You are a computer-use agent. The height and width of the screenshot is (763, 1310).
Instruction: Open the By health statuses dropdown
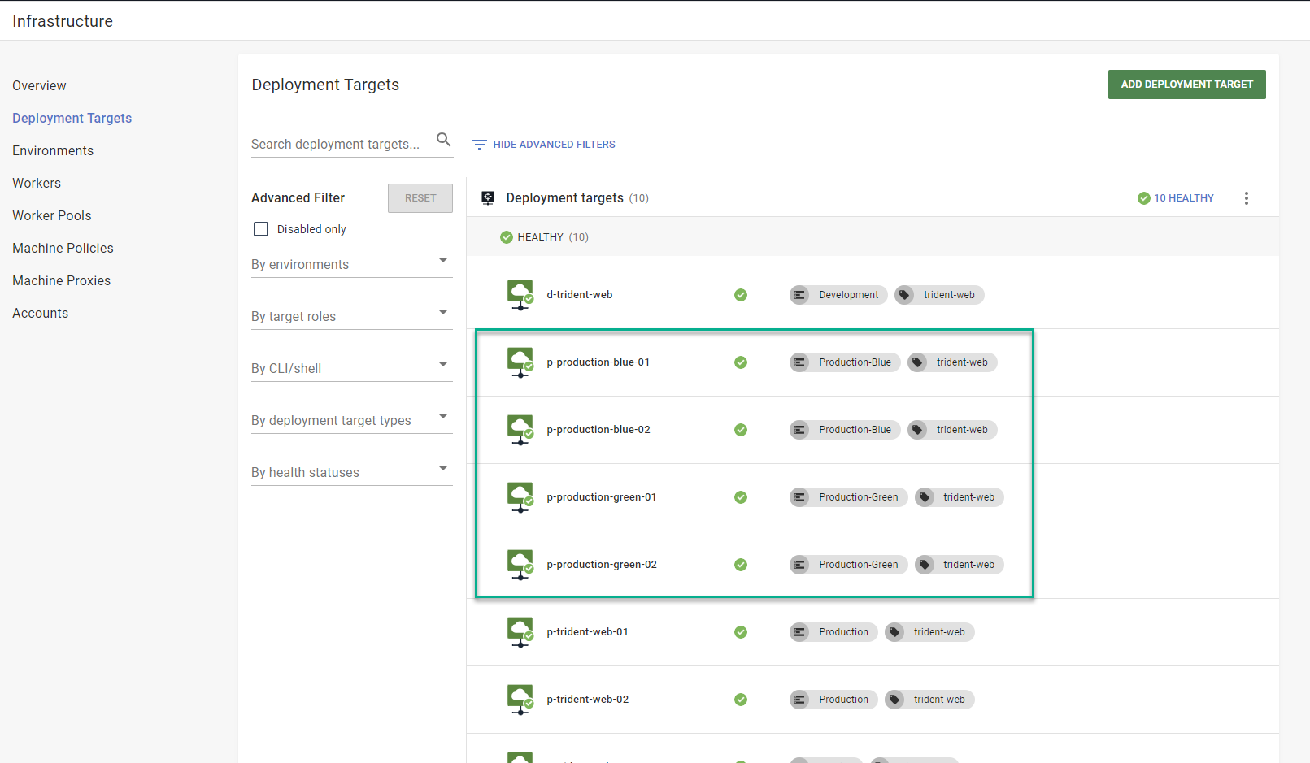point(443,469)
